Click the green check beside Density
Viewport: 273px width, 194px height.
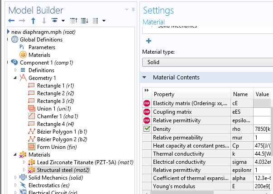[x=147, y=129]
